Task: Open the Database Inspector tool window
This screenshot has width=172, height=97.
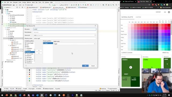Action: (x=48, y=89)
